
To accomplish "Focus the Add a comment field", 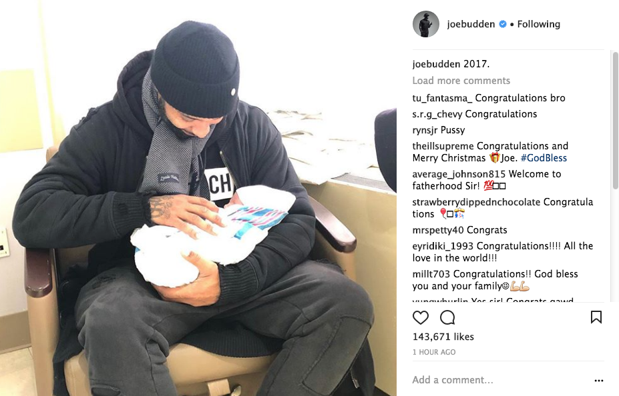I will point(501,380).
